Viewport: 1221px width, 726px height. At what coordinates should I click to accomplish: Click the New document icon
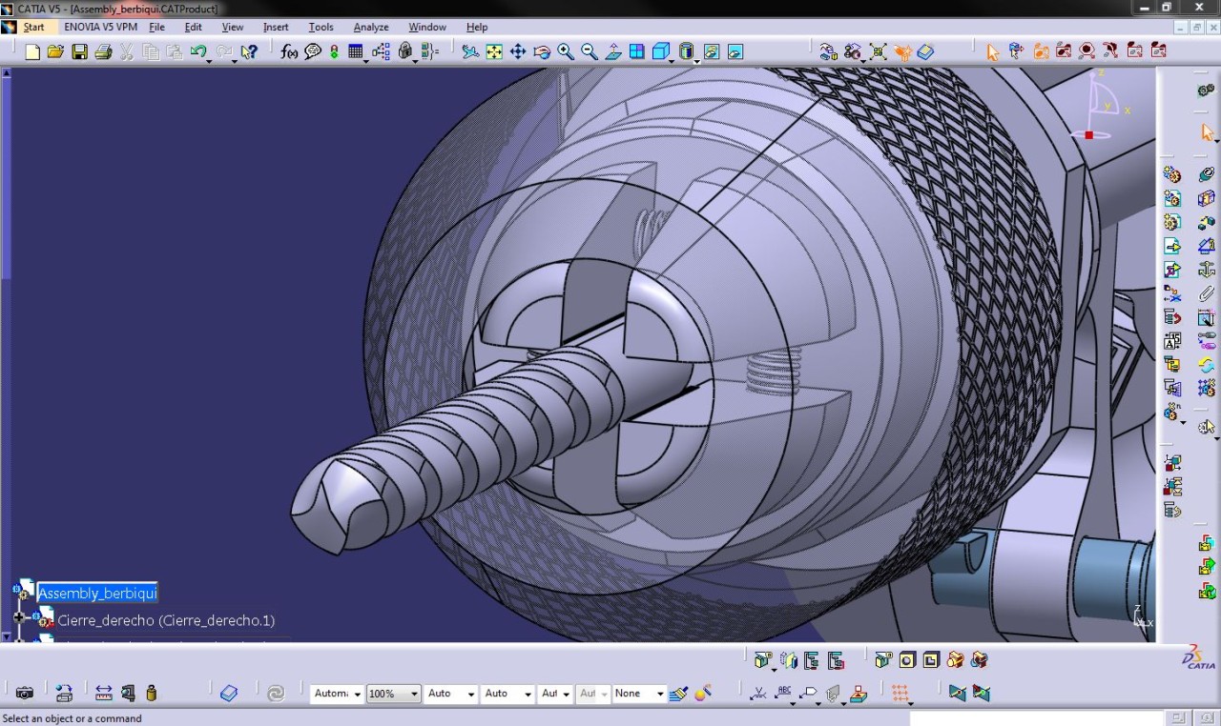pos(32,51)
